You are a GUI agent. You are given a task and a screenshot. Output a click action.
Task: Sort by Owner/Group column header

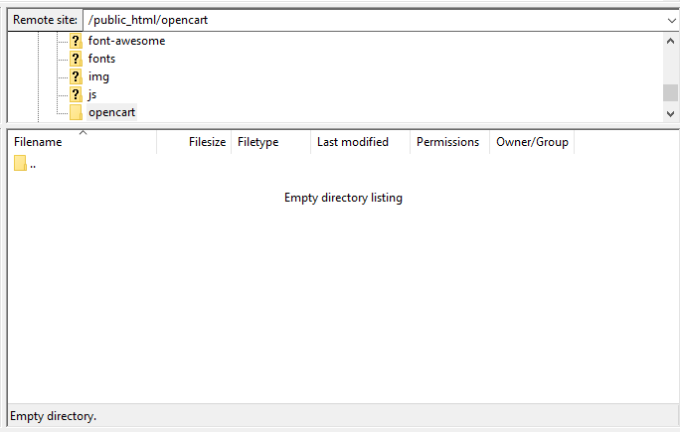532,142
